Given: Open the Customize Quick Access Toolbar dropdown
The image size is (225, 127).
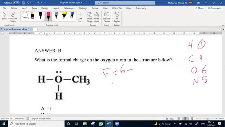Looking at the screenshot, I should pyautogui.click(x=45, y=3).
